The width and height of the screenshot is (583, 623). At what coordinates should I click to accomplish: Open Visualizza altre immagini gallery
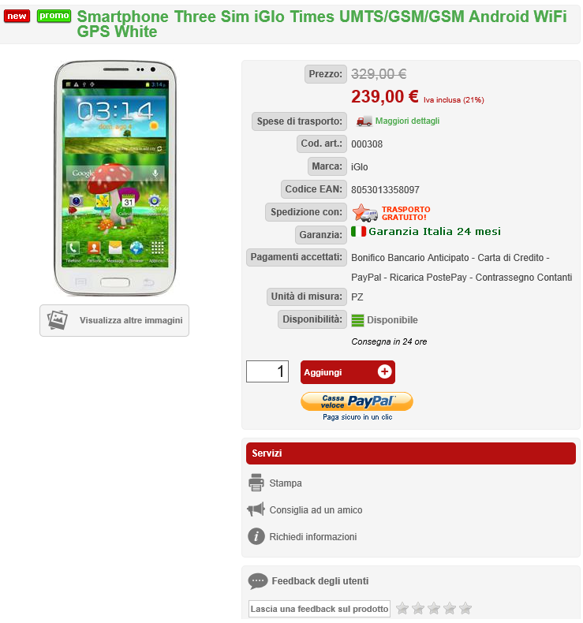click(x=114, y=321)
